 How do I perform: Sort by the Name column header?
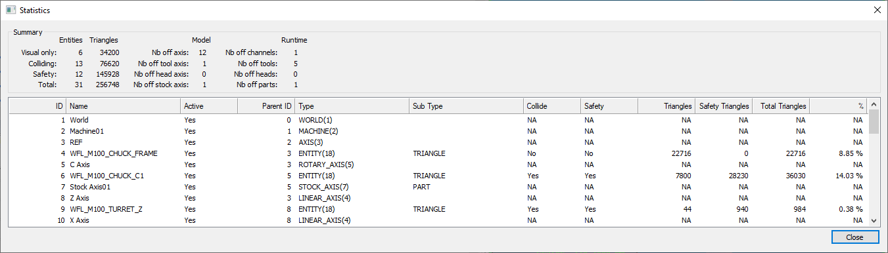pyautogui.click(x=123, y=106)
